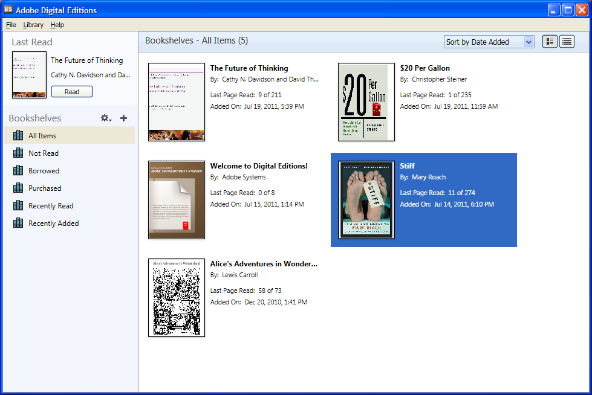Click the 'Stiff' title text
This screenshot has width=592, height=395.
pos(407,166)
